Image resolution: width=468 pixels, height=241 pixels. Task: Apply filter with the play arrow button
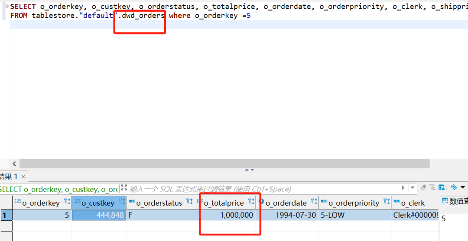tap(403, 188)
